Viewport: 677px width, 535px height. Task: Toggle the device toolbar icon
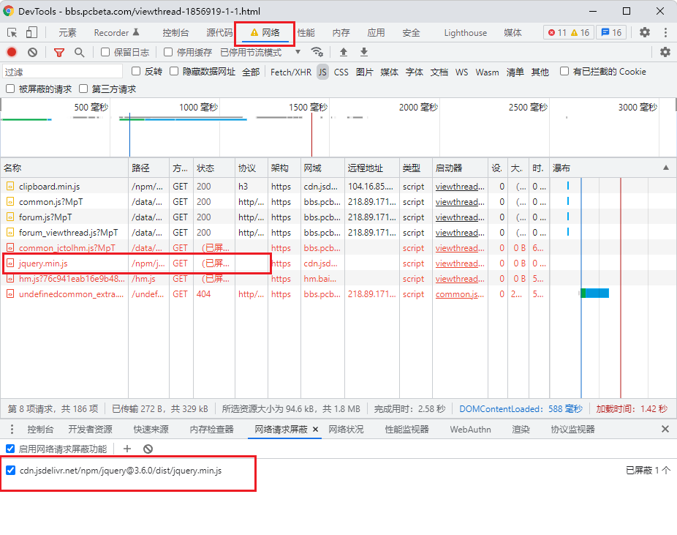pos(31,32)
